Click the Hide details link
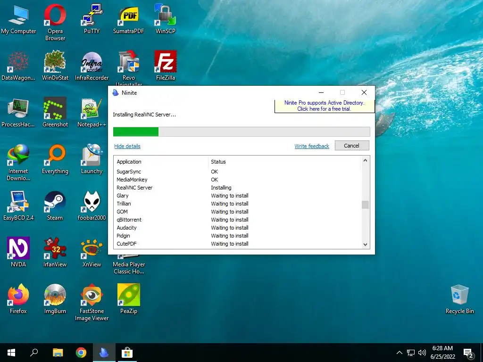 [127, 146]
